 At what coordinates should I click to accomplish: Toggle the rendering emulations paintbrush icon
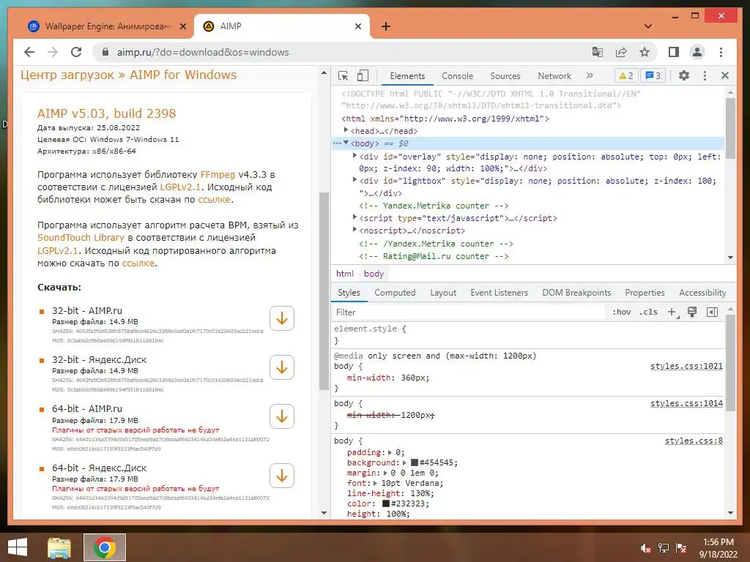pos(691,312)
